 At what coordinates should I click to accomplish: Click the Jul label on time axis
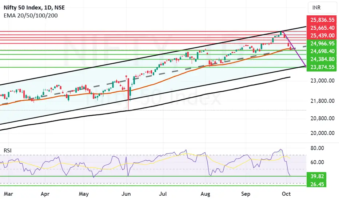[163, 194]
